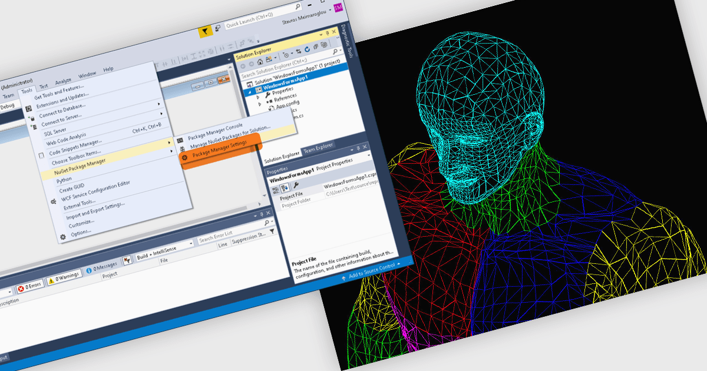Click the Project column header in Error List

point(110,274)
